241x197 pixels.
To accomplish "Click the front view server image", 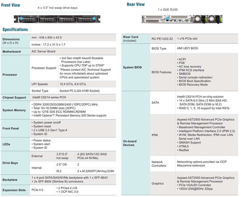I will point(57,19).
